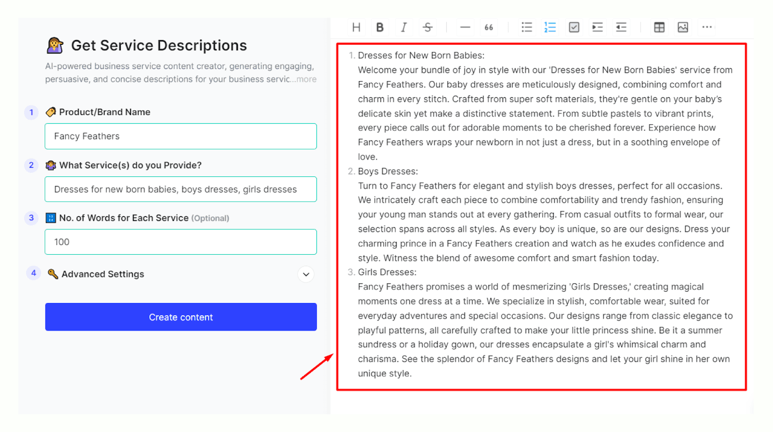Insert task checkbox list
The height and width of the screenshot is (432, 773).
click(574, 27)
